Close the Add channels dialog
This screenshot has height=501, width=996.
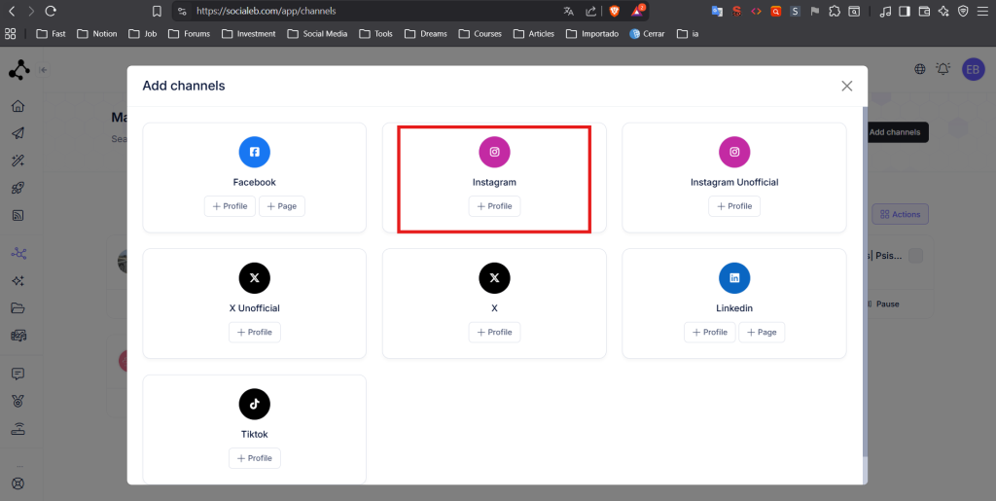[x=846, y=86]
